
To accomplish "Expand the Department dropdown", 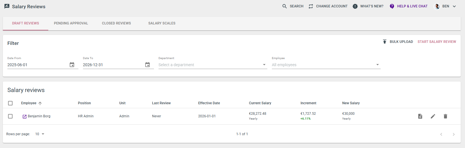I will pyautogui.click(x=213, y=65).
